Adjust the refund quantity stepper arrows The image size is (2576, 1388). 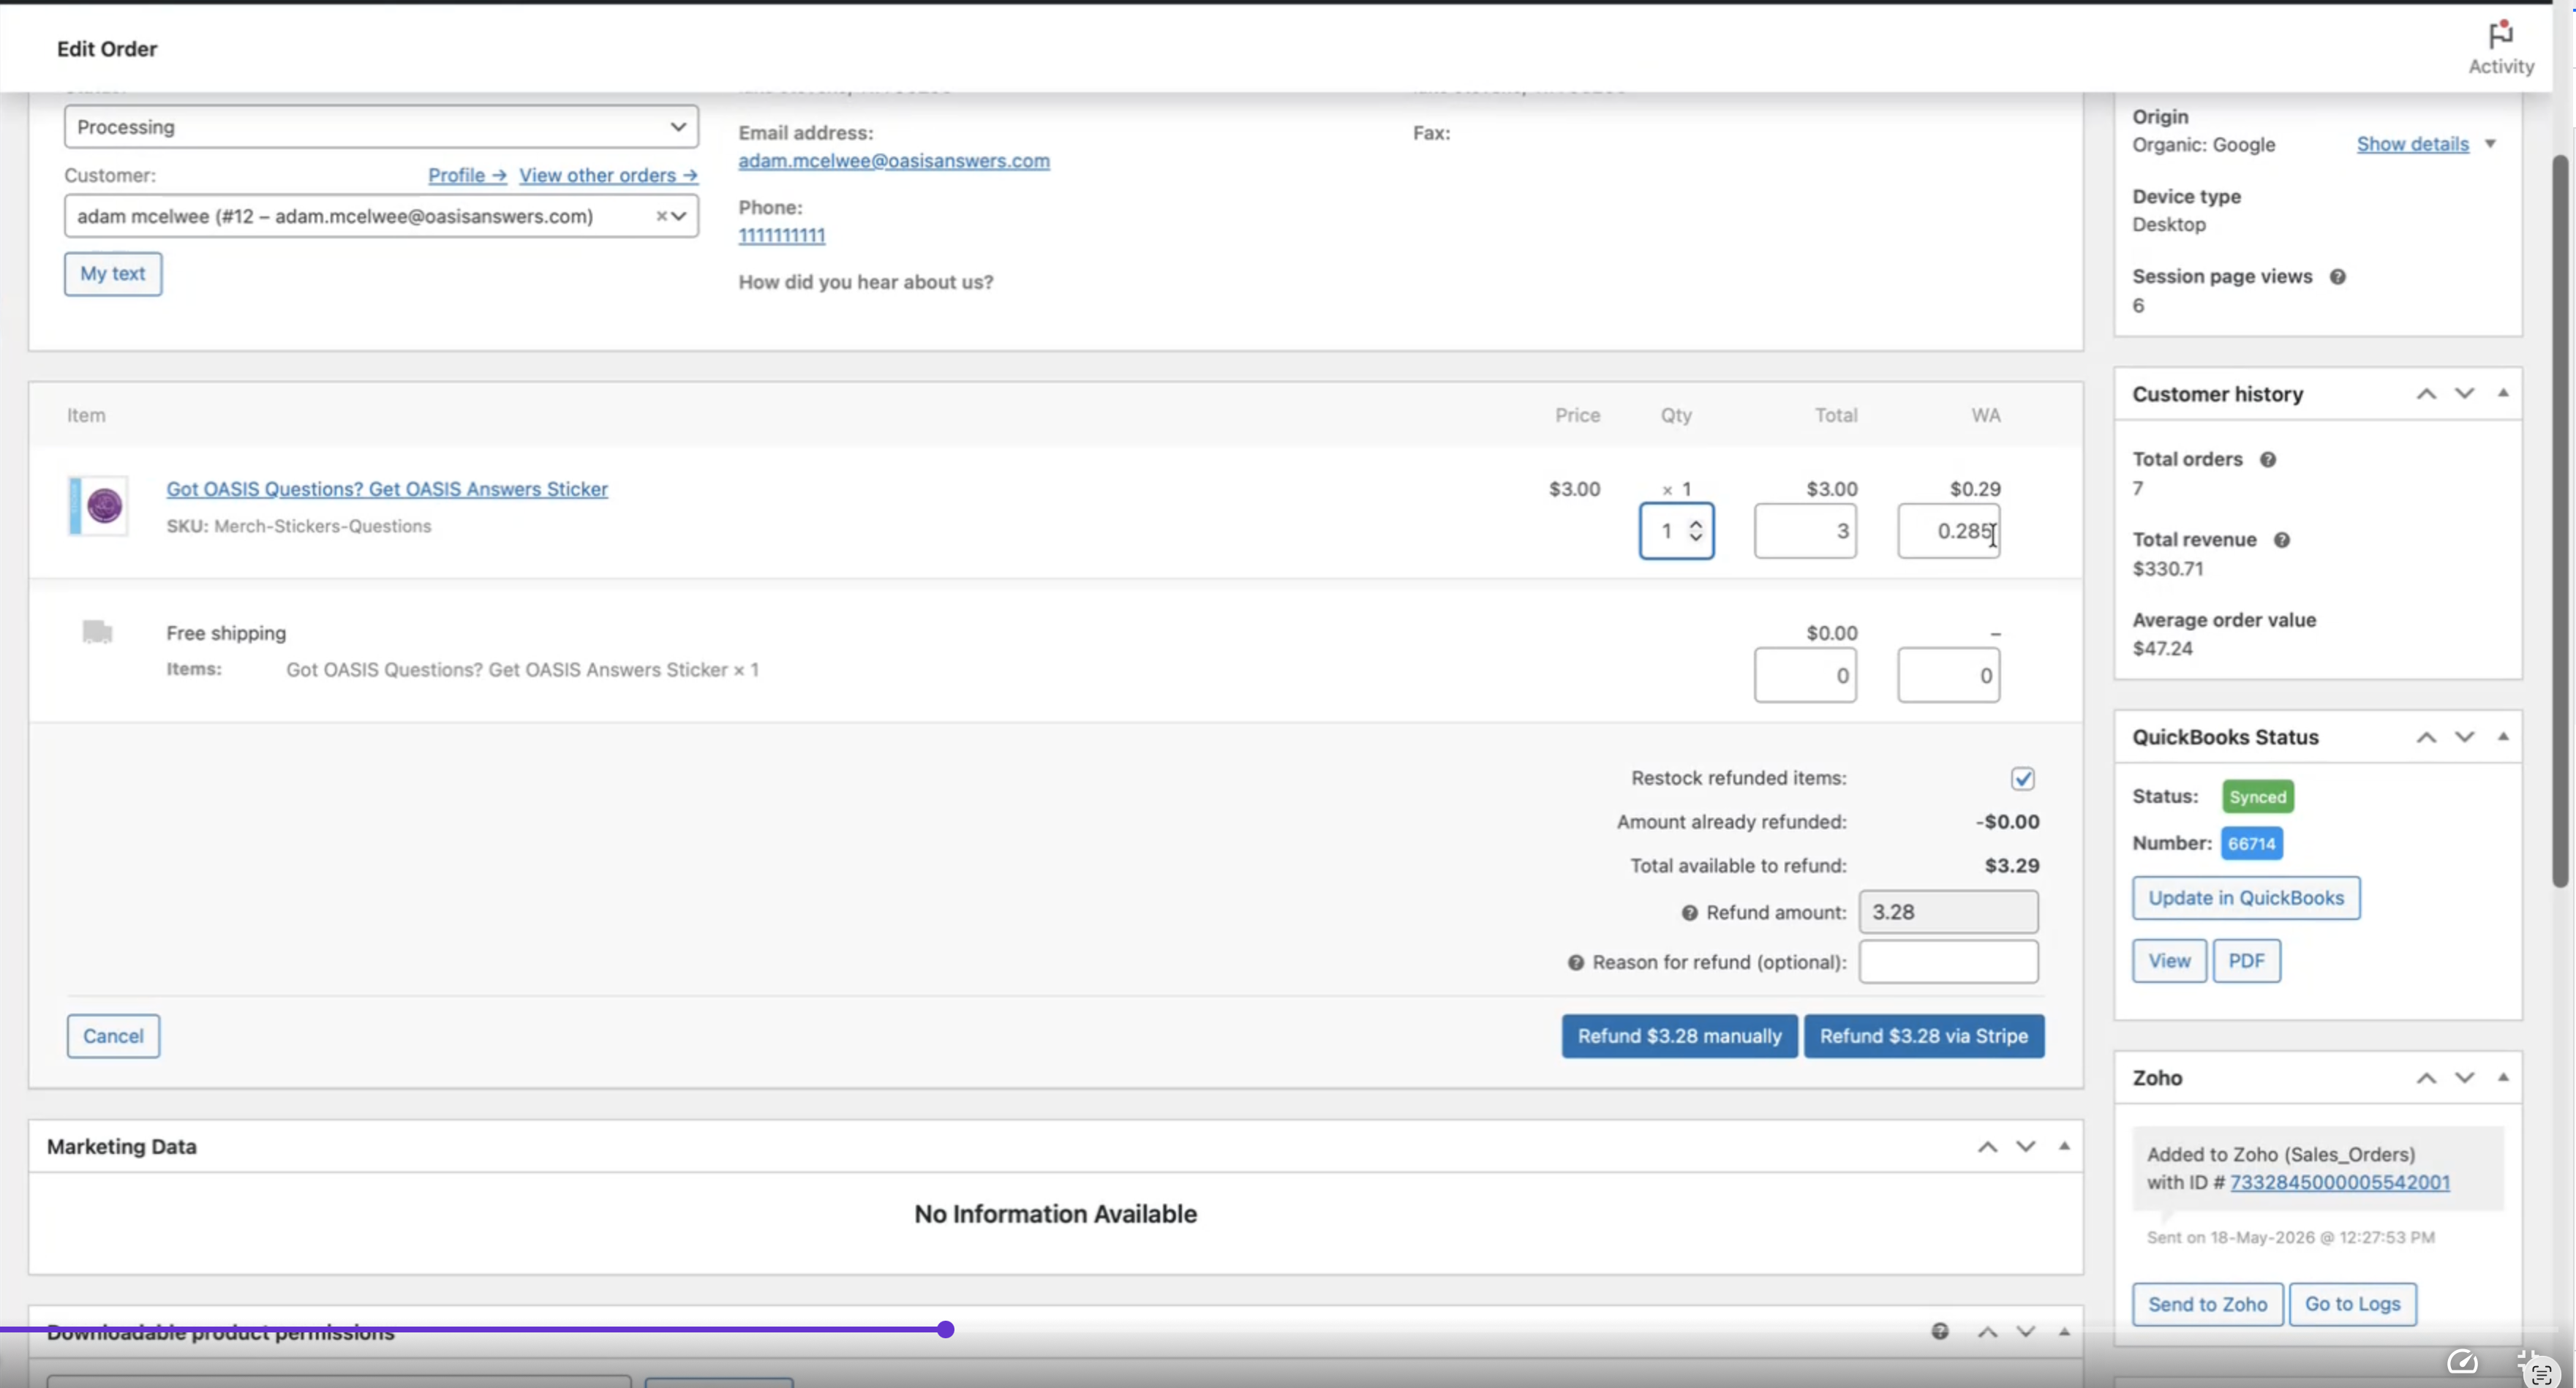click(1695, 531)
